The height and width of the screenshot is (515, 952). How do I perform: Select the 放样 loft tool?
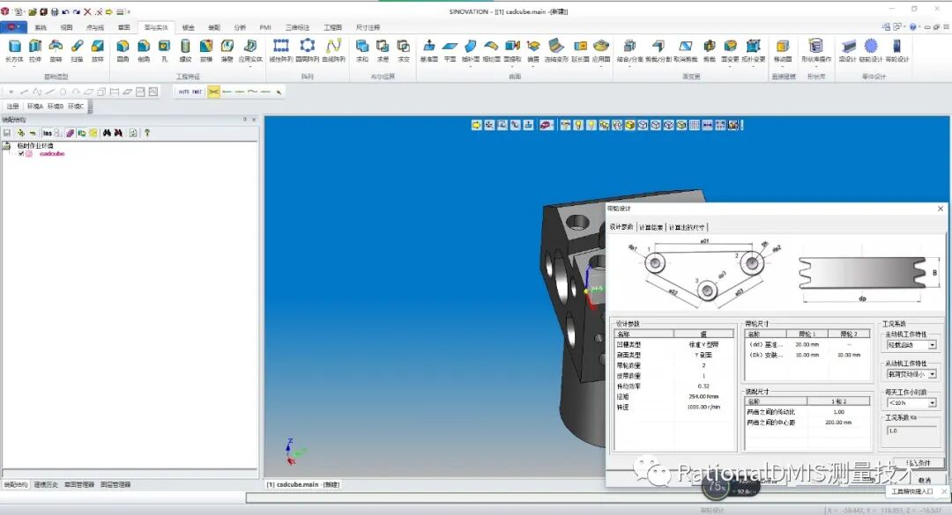click(x=98, y=50)
